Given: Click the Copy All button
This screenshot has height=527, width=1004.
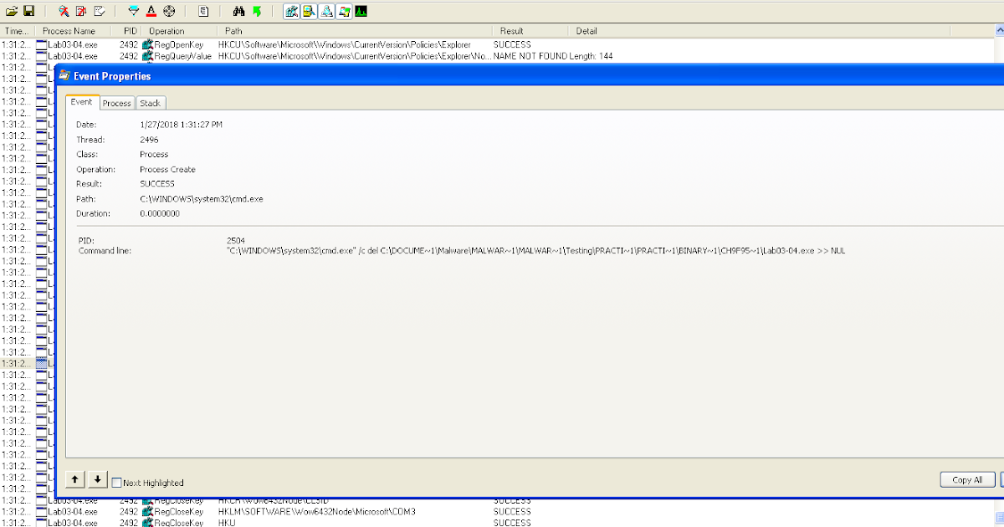Looking at the screenshot, I should (x=967, y=479).
